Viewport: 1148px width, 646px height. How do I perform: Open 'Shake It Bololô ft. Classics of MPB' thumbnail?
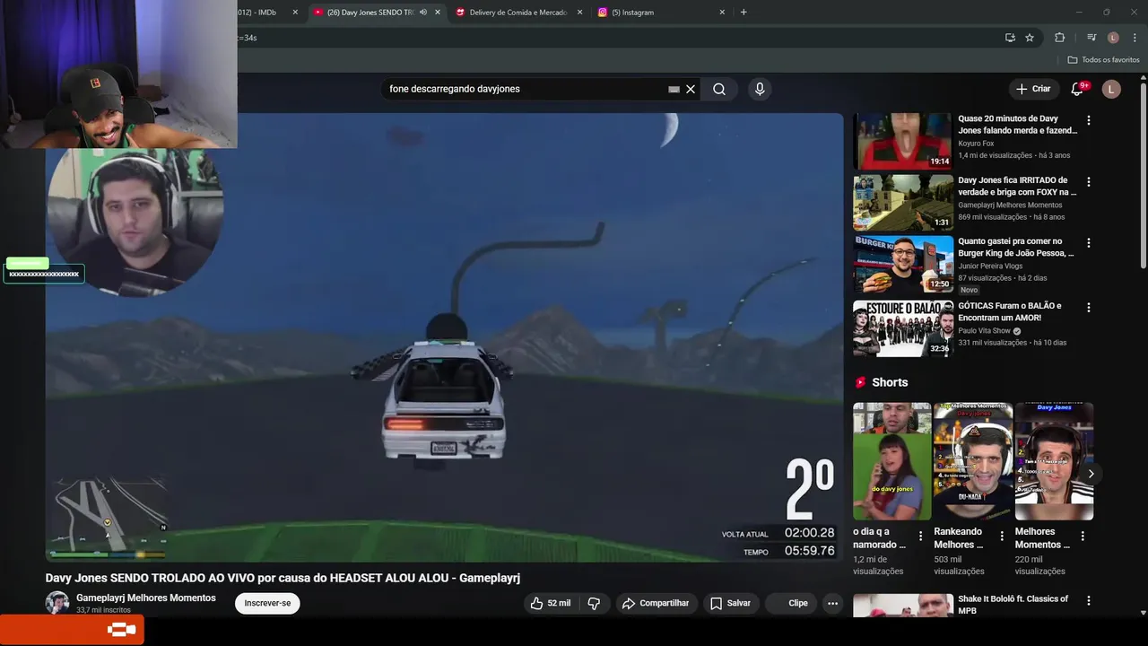902,606
